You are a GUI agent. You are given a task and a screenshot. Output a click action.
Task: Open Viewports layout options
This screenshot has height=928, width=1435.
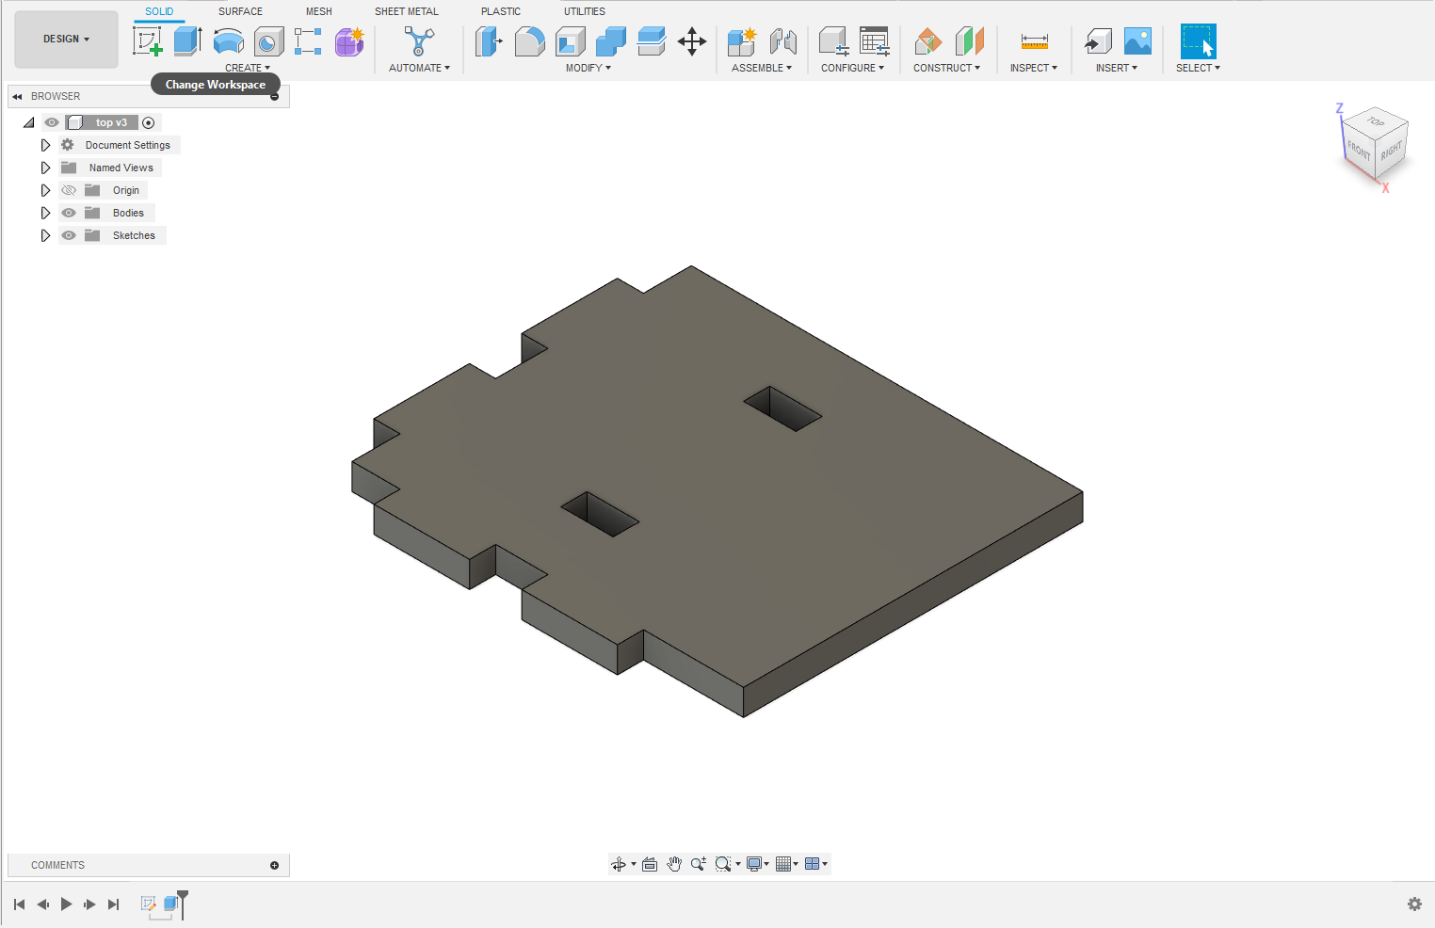813,864
